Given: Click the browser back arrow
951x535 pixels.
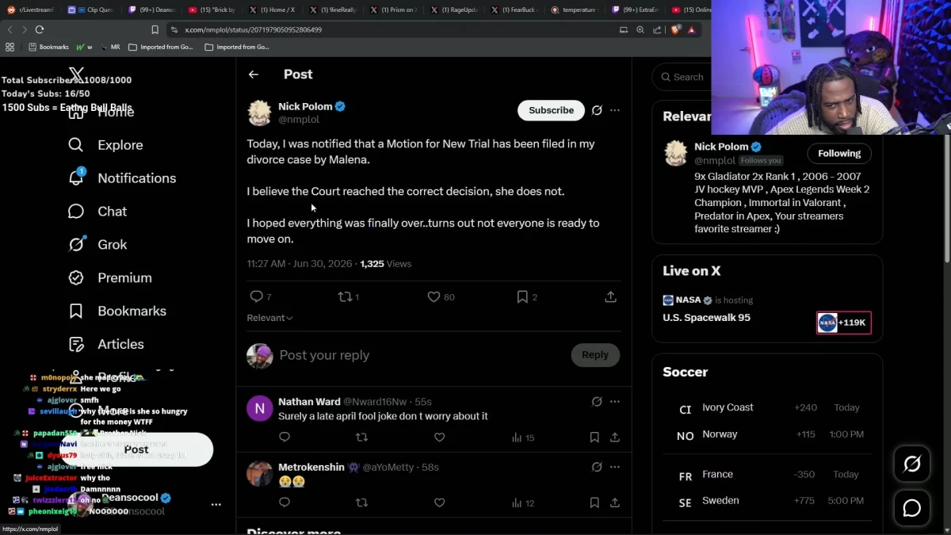Looking at the screenshot, I should [x=10, y=29].
